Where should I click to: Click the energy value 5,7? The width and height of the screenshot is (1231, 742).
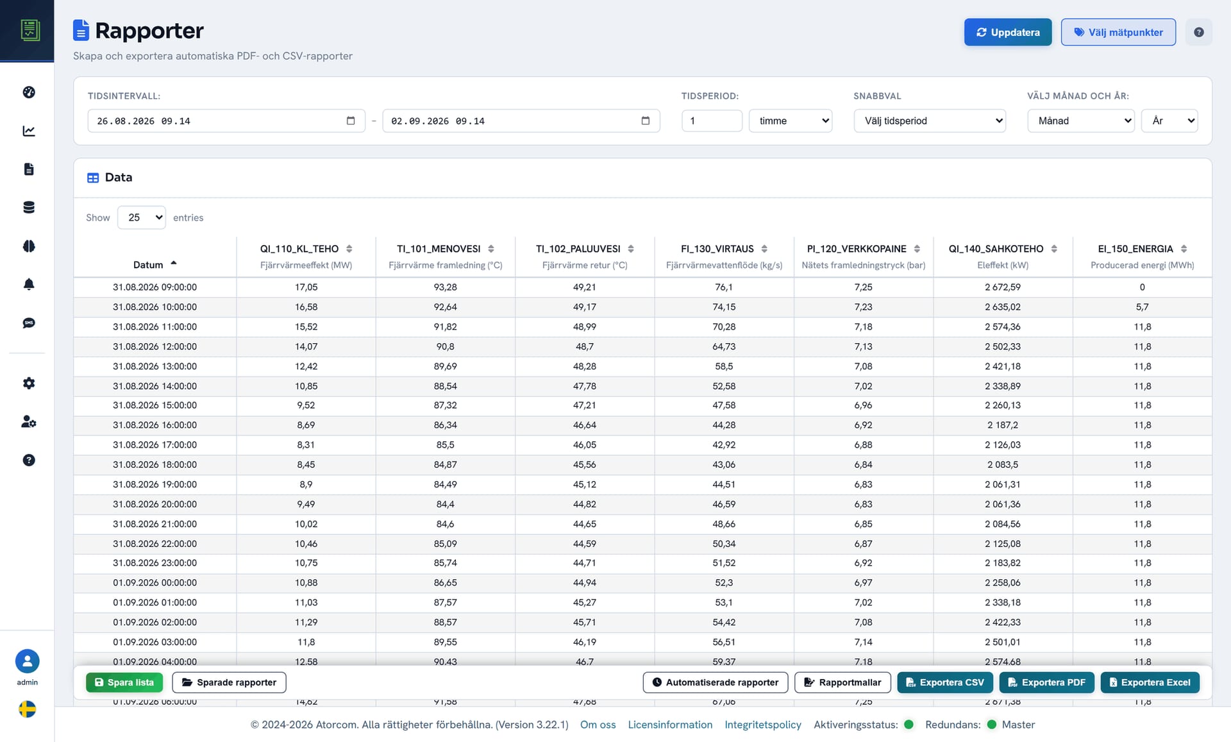[1142, 307]
